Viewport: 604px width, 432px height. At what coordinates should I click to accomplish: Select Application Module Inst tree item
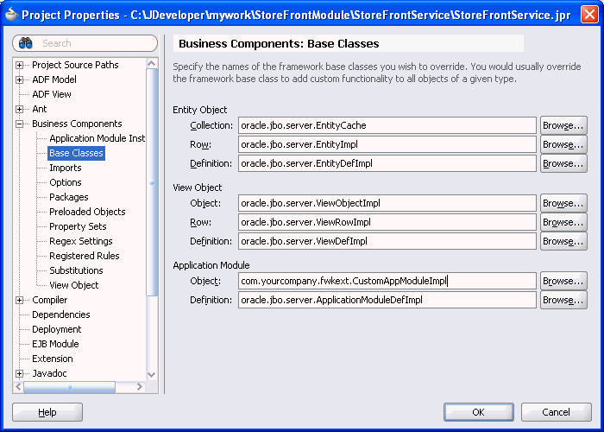tap(97, 138)
